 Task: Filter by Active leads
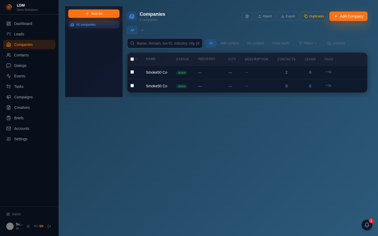point(280,43)
